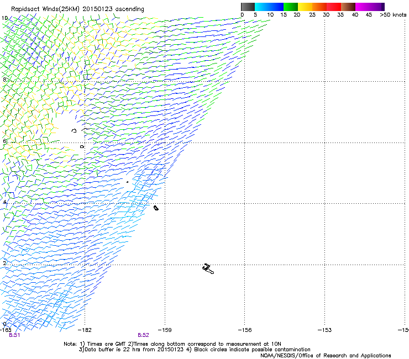Click the '15' label under the color bar
Viewport: 409px width, 359px height.
pos(284,15)
